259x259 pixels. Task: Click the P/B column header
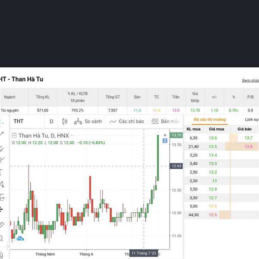point(250,97)
